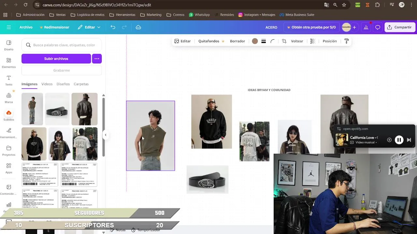417x234 pixels.
Task: Open the WhatsApp bookmark
Action: 199,15
